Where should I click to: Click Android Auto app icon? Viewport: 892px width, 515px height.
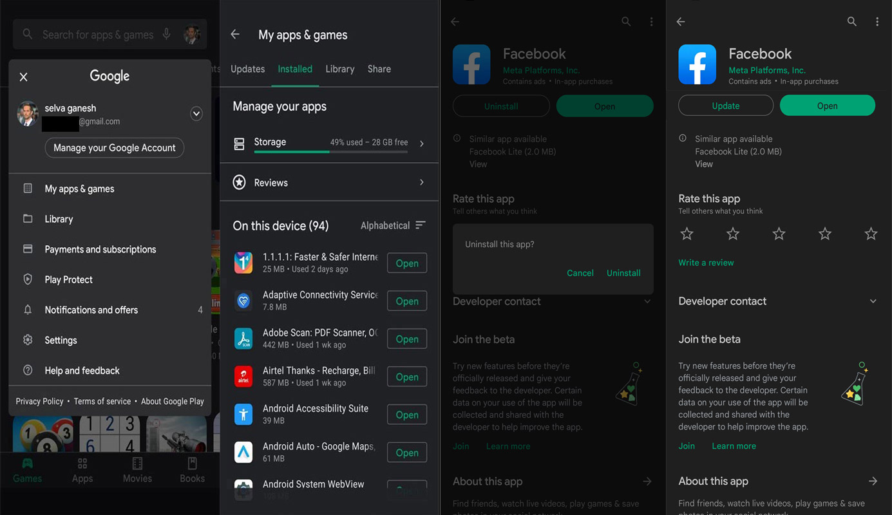[243, 453]
